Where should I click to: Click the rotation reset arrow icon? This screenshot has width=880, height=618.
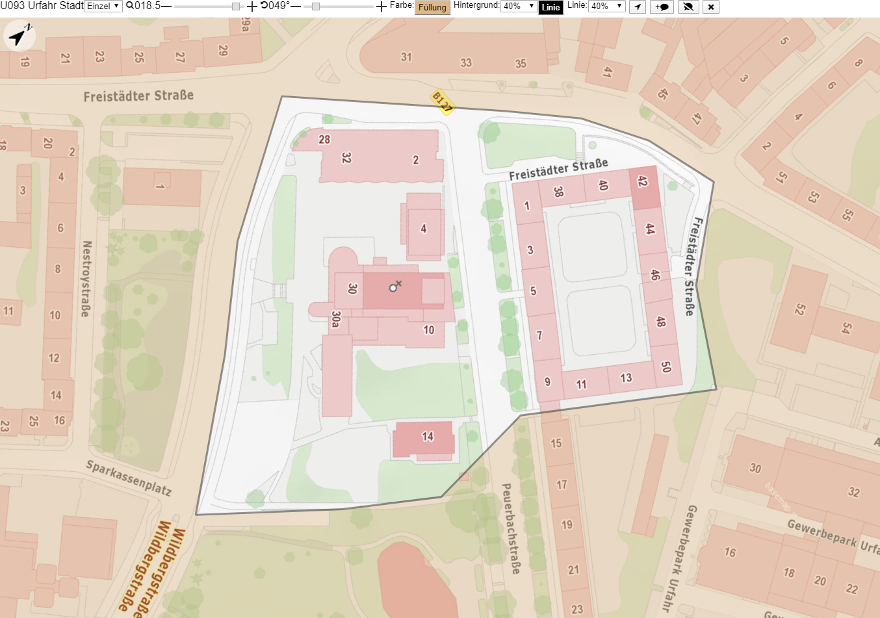pos(264,5)
